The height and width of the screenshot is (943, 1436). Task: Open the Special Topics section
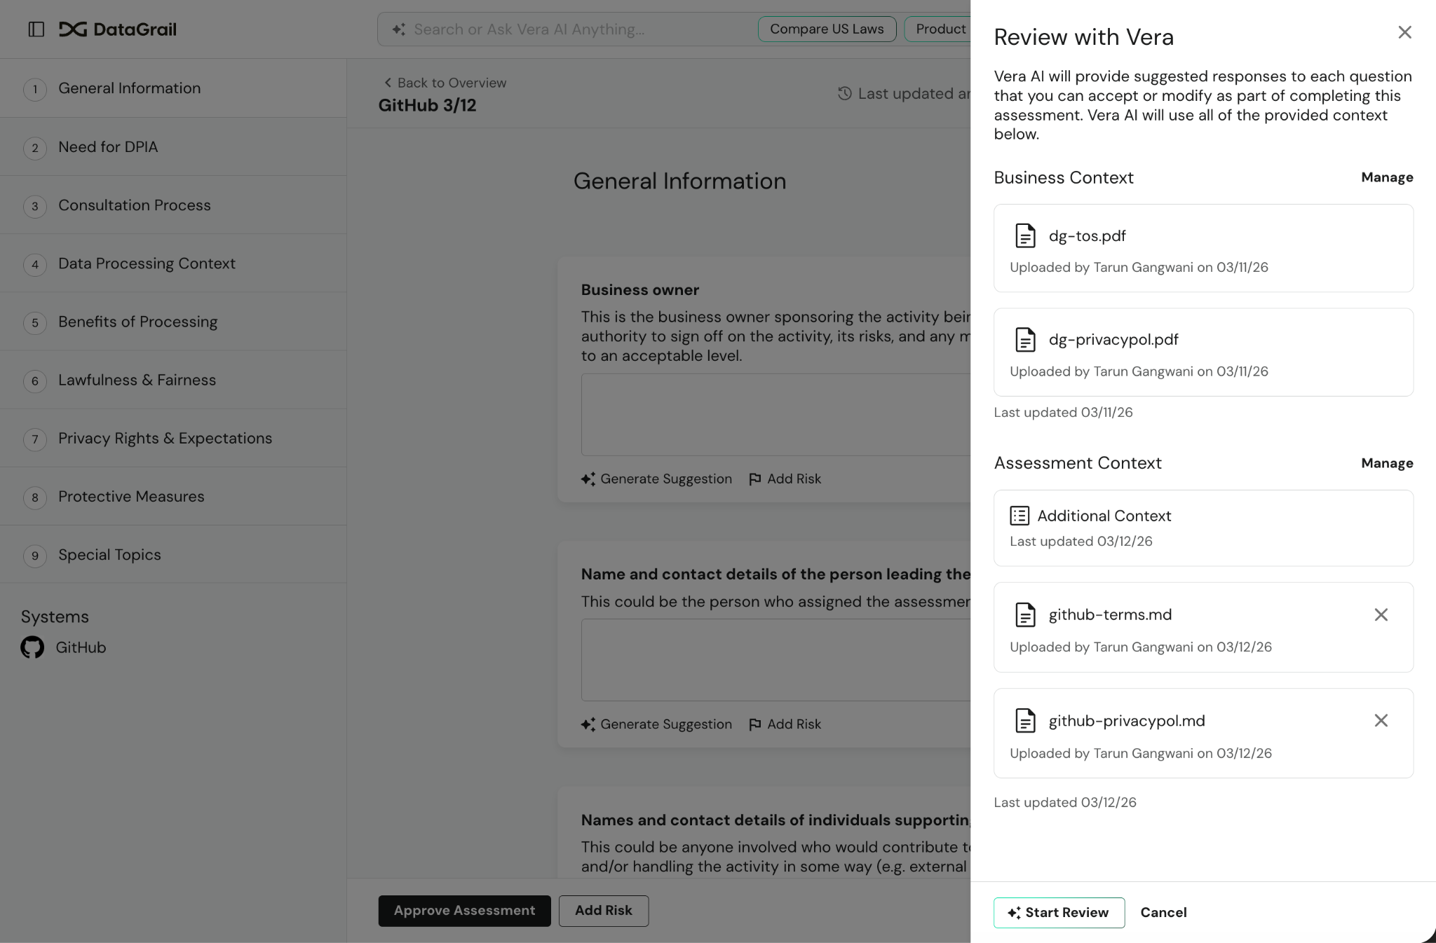[109, 554]
